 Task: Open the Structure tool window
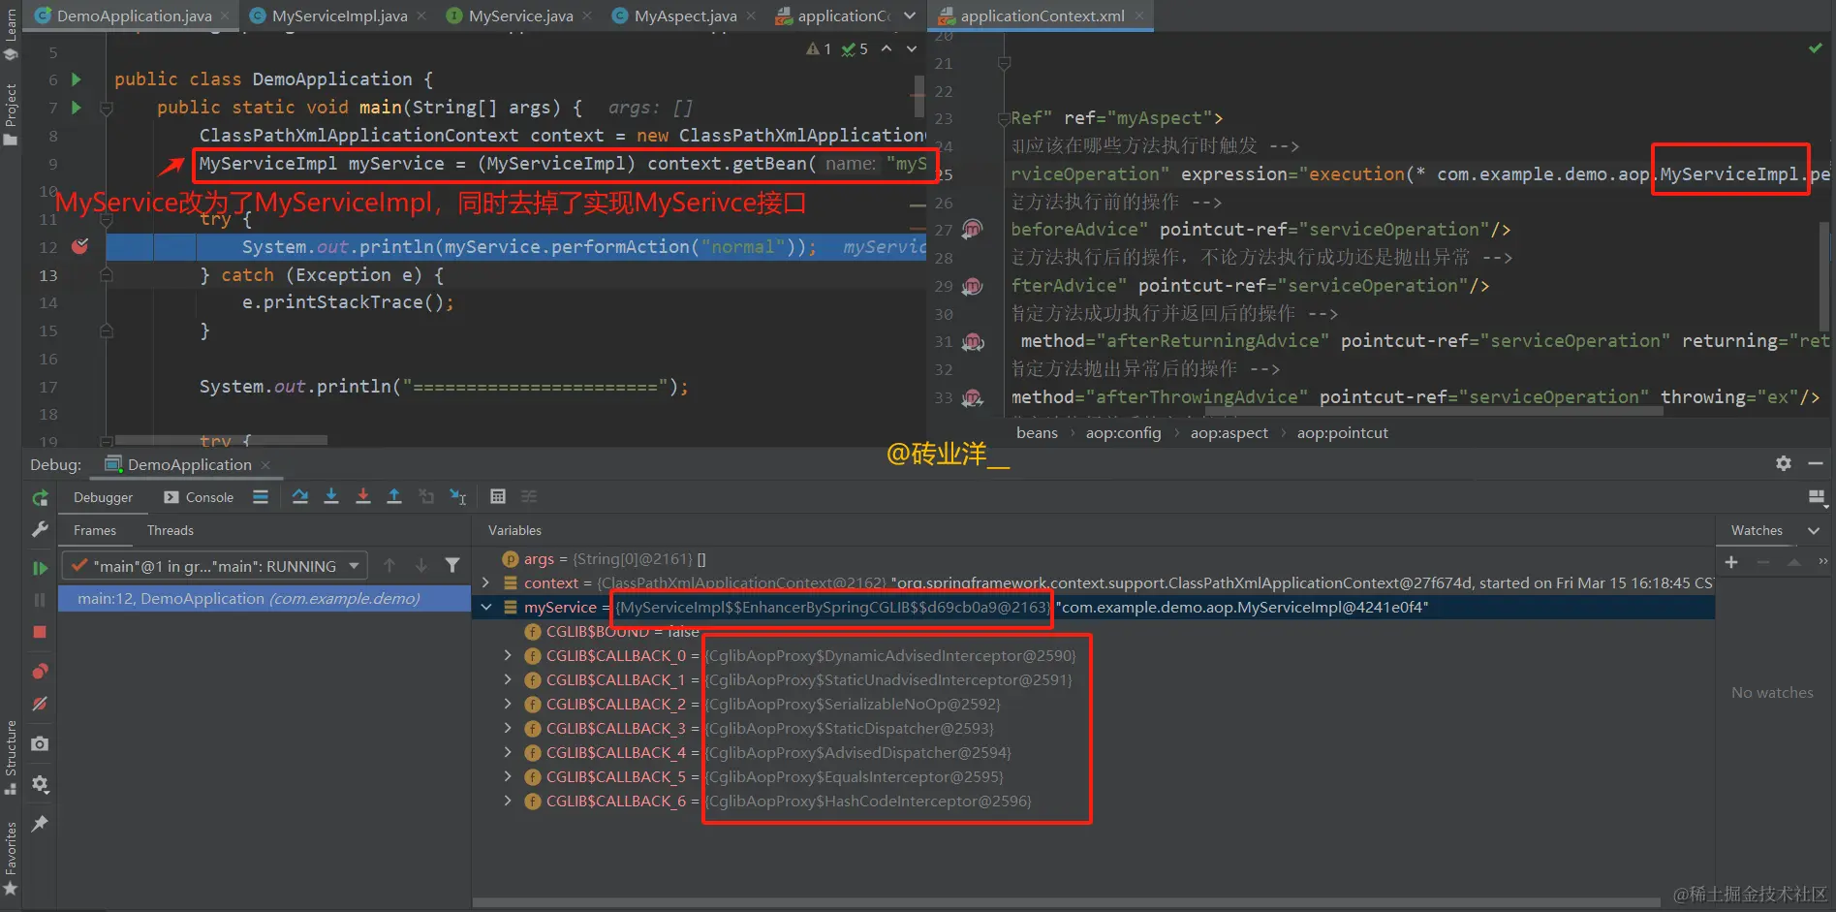(11, 756)
